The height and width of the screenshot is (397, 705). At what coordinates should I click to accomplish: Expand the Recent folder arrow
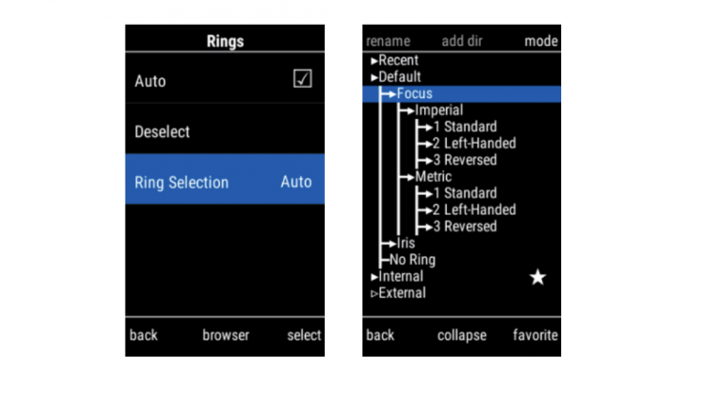tap(374, 61)
